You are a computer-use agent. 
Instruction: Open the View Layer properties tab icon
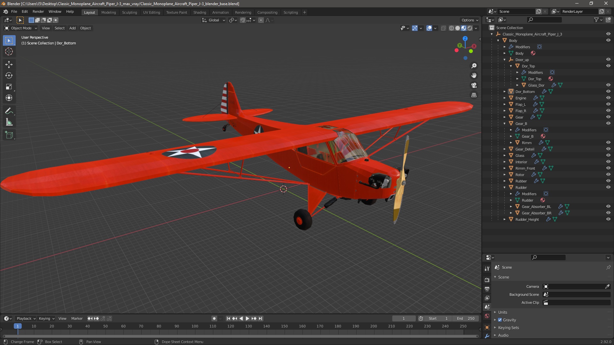[x=487, y=298]
